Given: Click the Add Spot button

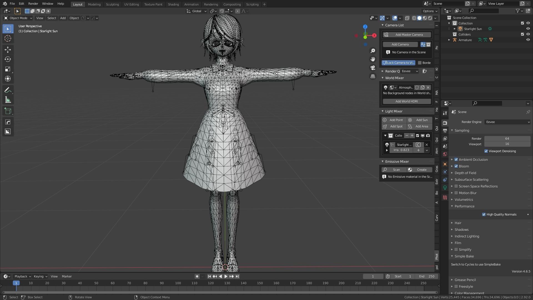Looking at the screenshot, I should coord(394,126).
